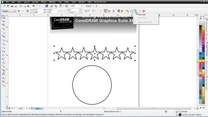
Task: Click the add page icon after Page 1
Action: click(x=32, y=108)
